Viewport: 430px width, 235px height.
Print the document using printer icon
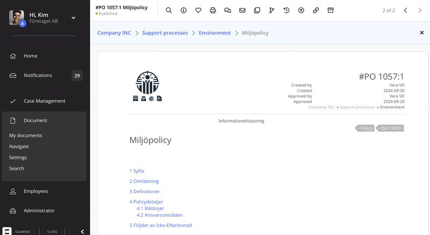(x=213, y=10)
